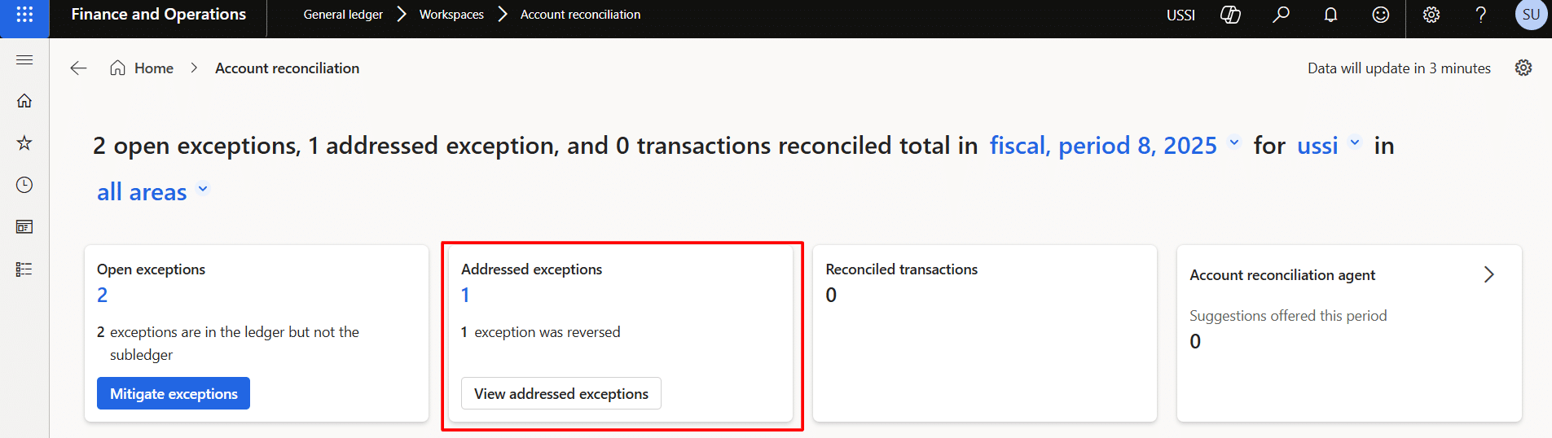1552x438 pixels.
Task: Open Recent clock icon in the sidebar
Action: [24, 185]
